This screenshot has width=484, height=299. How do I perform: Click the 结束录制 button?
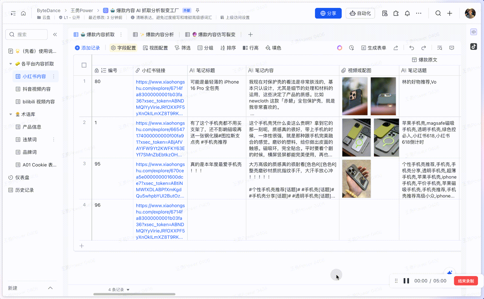466,281
